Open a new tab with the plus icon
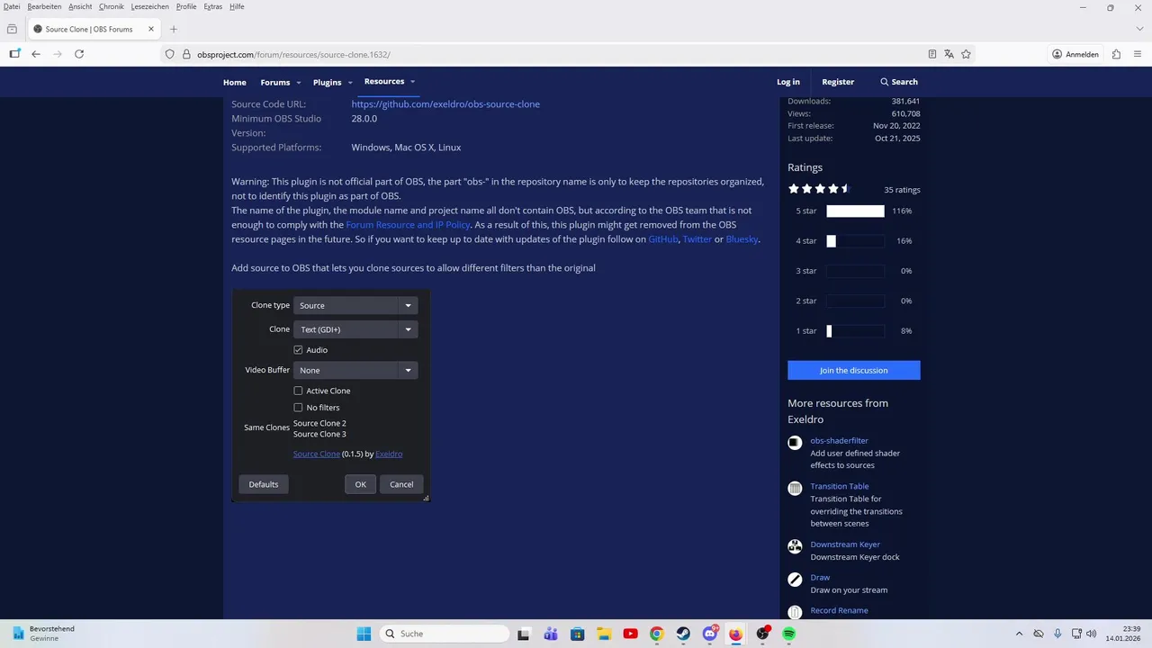 coord(174,29)
